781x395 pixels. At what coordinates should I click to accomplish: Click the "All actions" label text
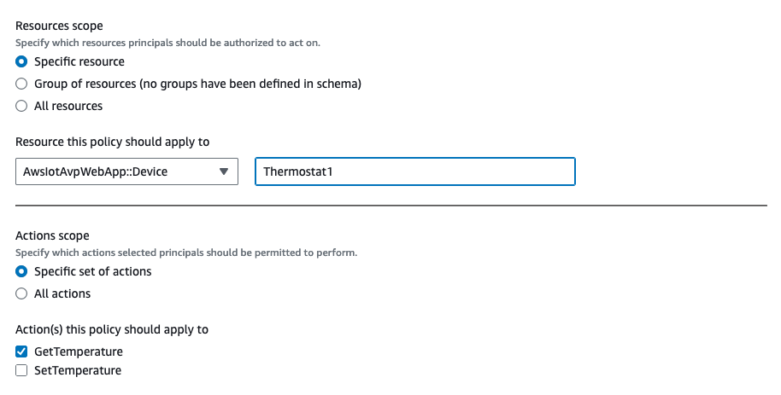click(62, 294)
